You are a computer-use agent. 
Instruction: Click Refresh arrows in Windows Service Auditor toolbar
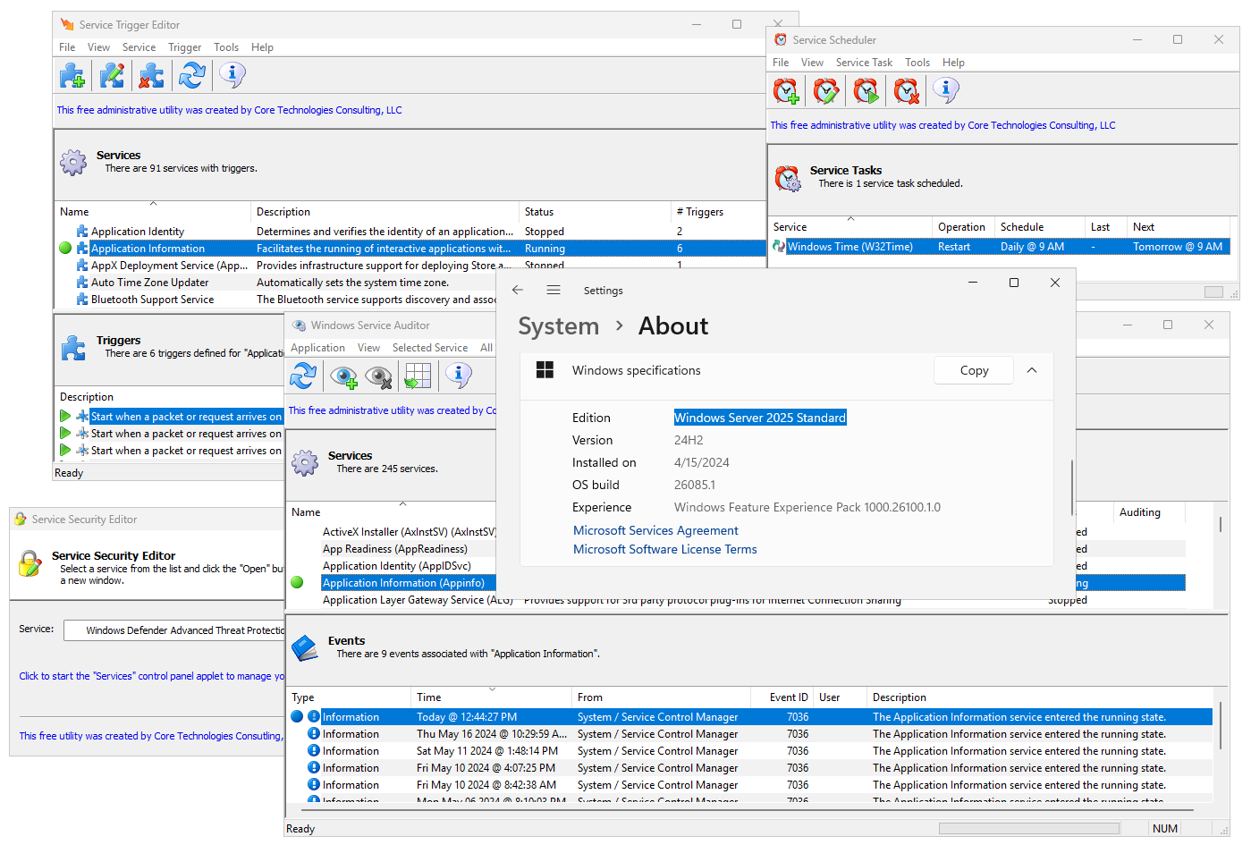(303, 376)
